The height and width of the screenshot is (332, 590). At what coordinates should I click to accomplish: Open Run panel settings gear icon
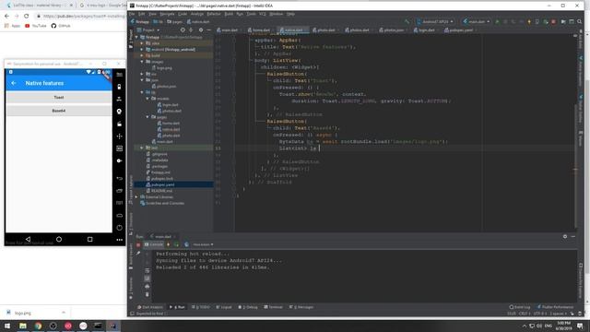[565, 236]
